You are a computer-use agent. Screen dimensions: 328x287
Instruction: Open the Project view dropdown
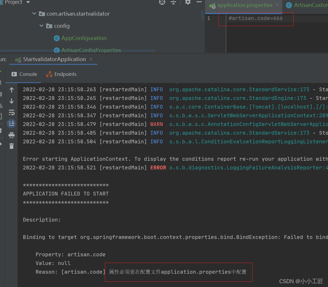[x=28, y=2]
